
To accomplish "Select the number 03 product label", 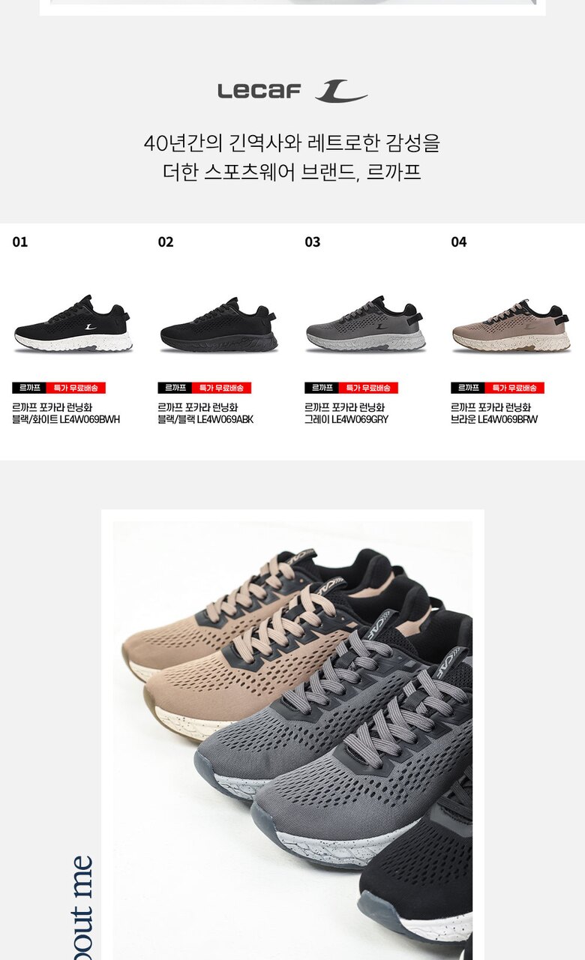I will pos(313,241).
